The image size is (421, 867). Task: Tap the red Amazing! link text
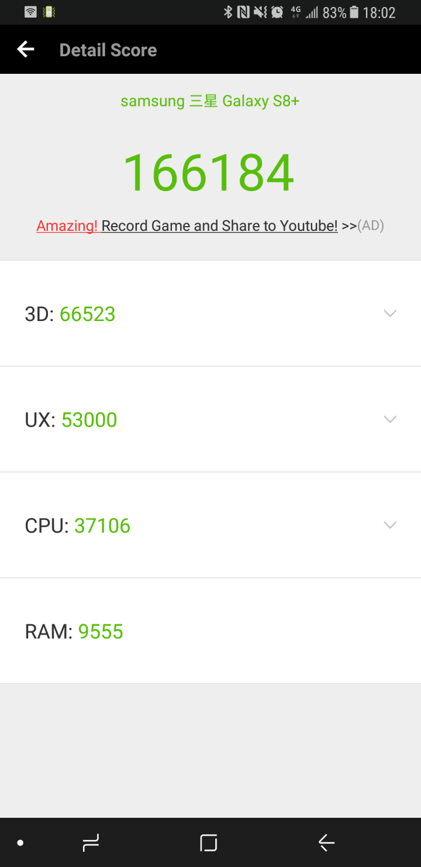coord(67,226)
